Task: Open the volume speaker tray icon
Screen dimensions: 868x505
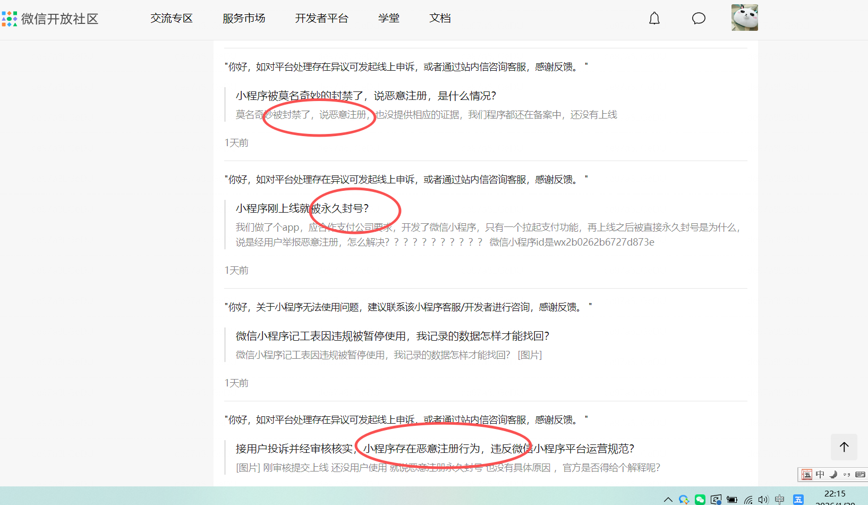Action: click(763, 500)
